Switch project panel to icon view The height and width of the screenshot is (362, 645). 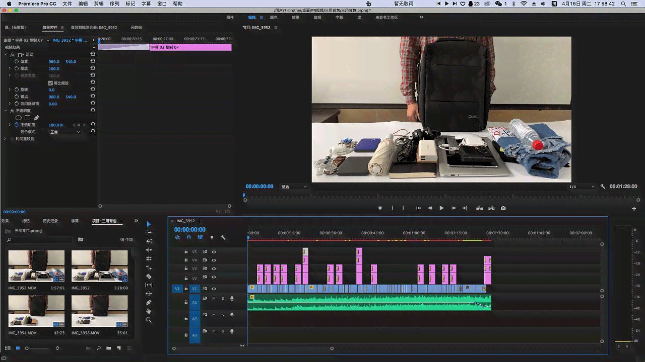(18, 348)
